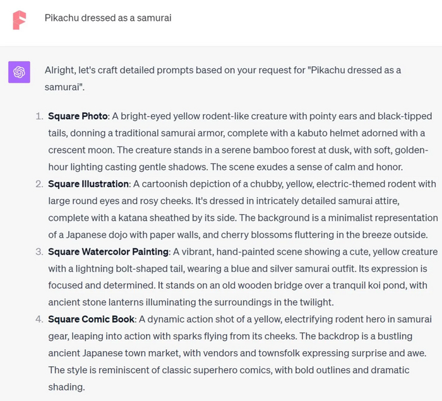Click the intro sentence starting 'Alright, let's craft'
The image size is (442, 401).
[222, 70]
